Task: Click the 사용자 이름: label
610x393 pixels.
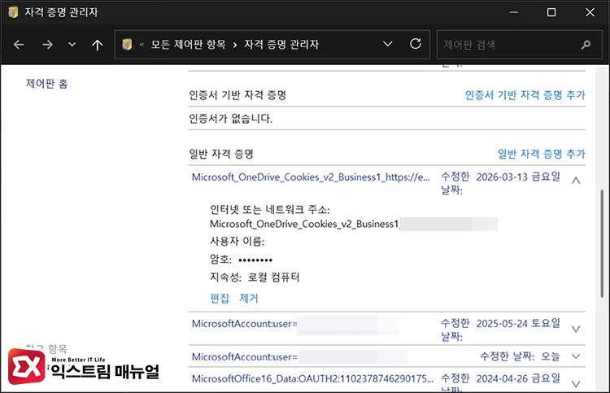Action: [237, 241]
